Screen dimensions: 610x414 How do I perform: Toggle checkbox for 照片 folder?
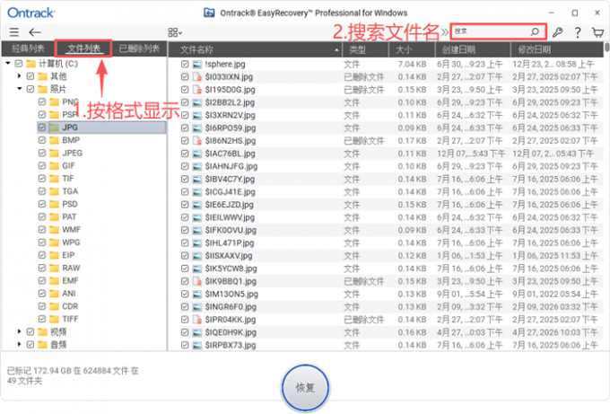point(30,89)
